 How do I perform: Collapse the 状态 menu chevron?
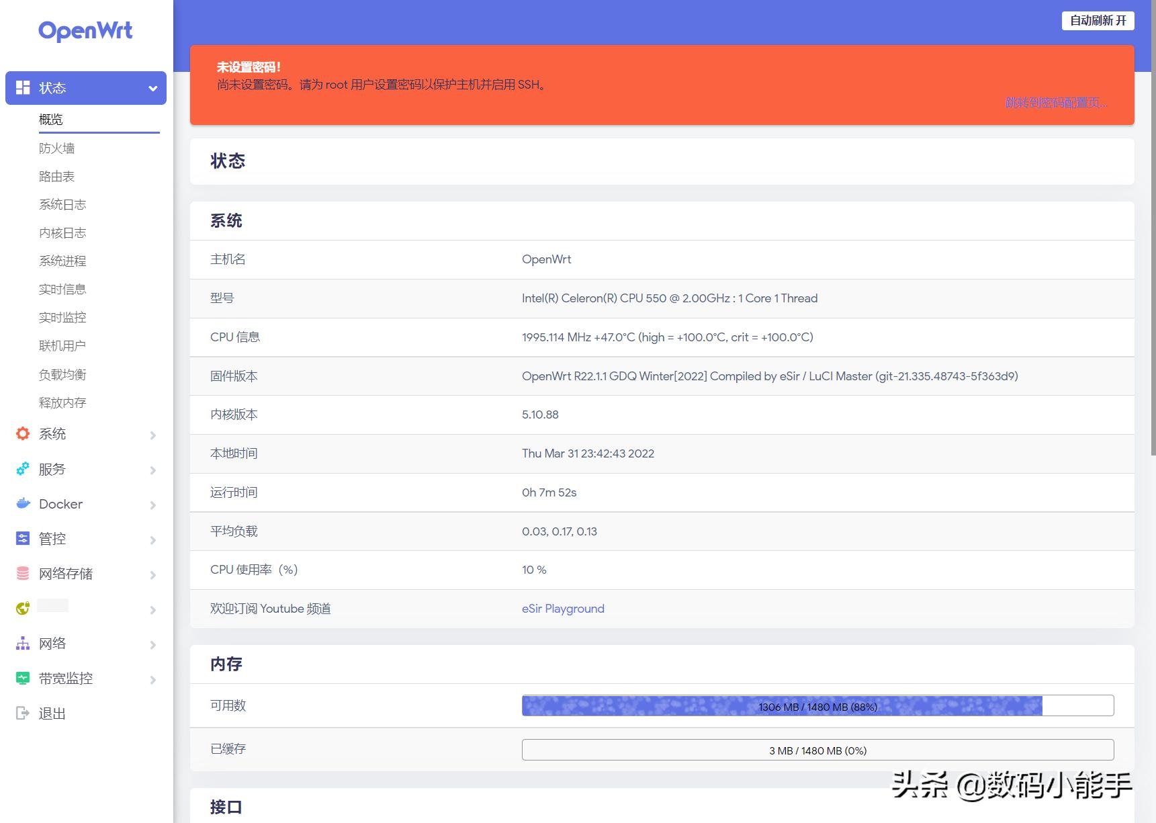click(x=152, y=87)
